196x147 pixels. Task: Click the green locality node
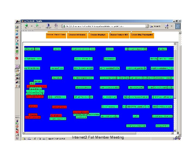click(x=30, y=49)
